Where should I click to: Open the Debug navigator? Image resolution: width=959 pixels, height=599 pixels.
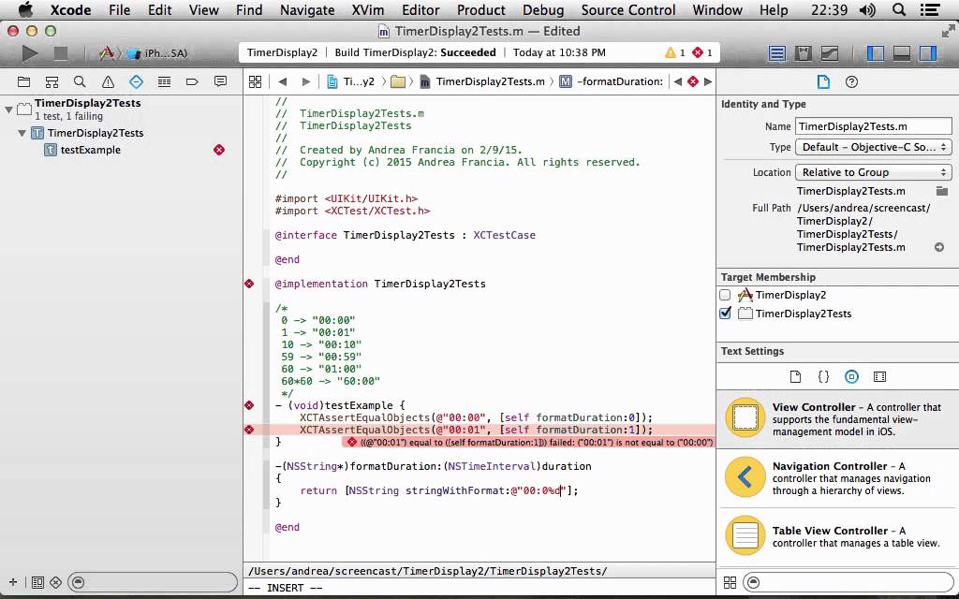point(164,81)
